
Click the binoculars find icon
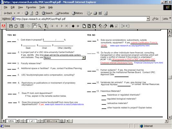click(111, 26)
